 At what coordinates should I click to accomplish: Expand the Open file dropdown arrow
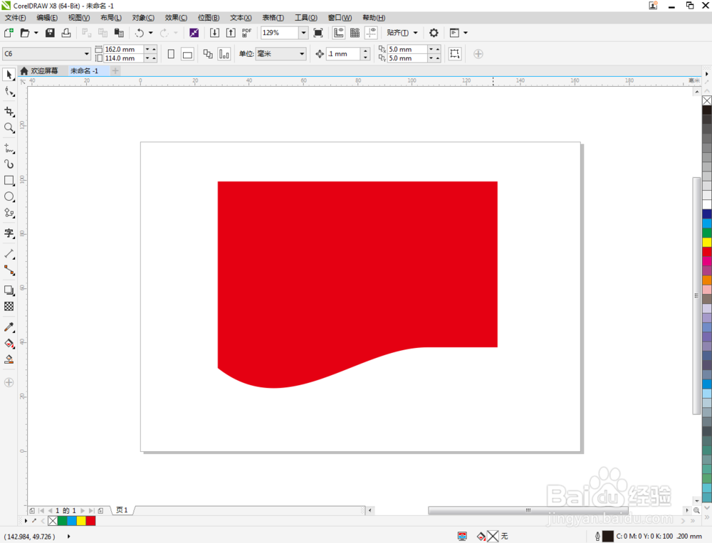(x=36, y=33)
